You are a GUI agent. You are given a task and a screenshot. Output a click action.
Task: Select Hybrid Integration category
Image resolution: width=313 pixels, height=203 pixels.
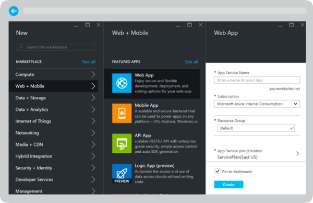click(x=53, y=156)
